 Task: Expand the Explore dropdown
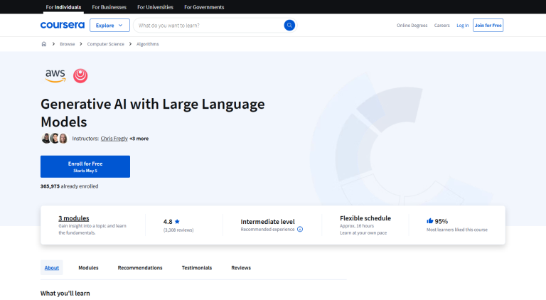click(109, 25)
